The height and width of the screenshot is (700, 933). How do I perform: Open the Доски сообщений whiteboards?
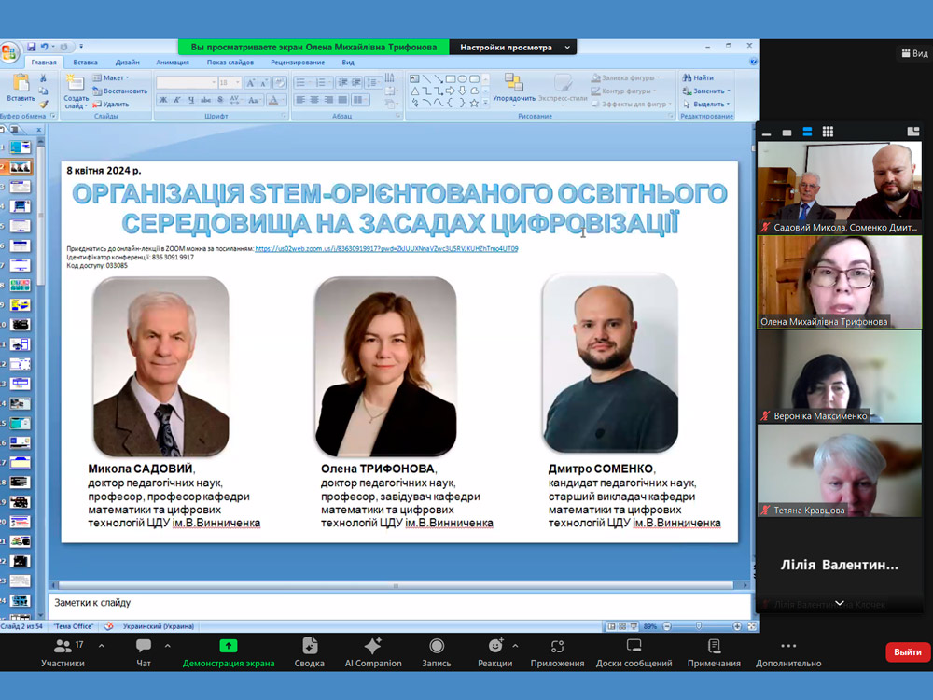coord(634,651)
